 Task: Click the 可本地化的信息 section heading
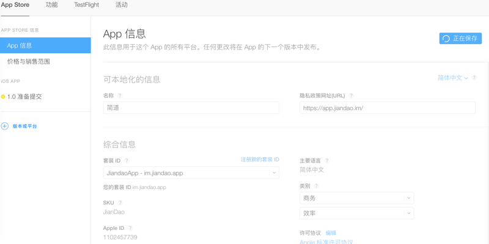[x=131, y=79]
